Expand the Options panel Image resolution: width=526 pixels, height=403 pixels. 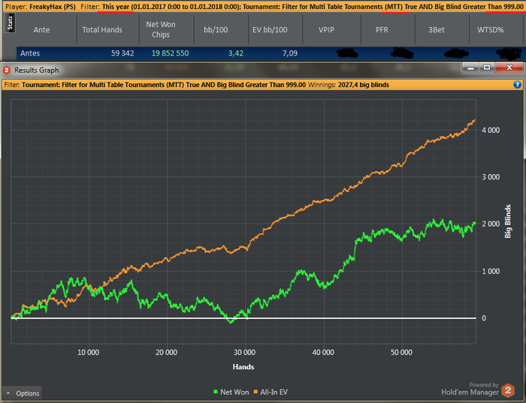click(x=23, y=393)
